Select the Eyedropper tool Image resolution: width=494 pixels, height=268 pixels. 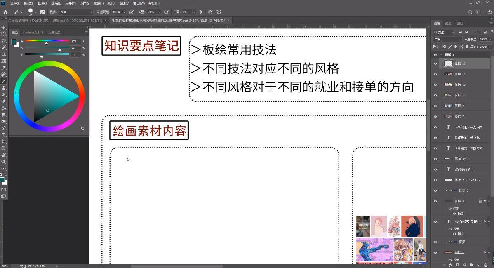click(3, 68)
